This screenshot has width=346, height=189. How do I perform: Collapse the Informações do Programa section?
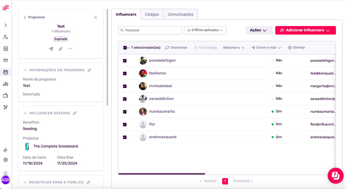(25, 70)
